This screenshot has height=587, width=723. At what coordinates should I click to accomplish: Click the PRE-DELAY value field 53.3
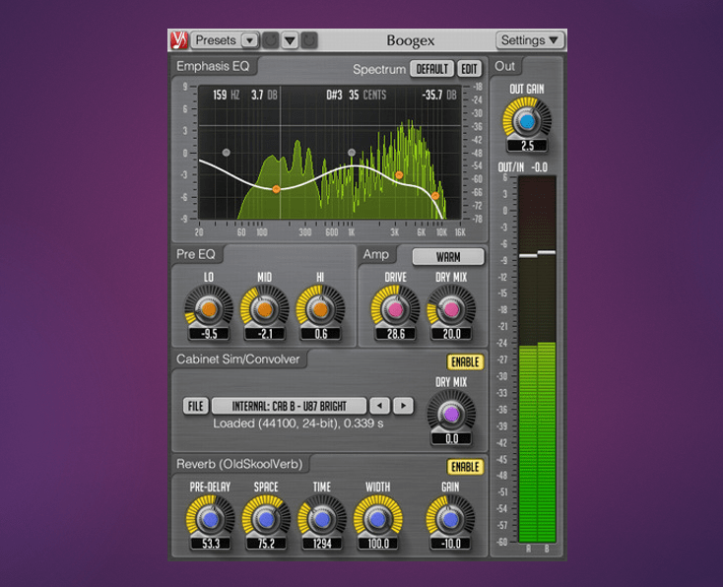[x=211, y=544]
